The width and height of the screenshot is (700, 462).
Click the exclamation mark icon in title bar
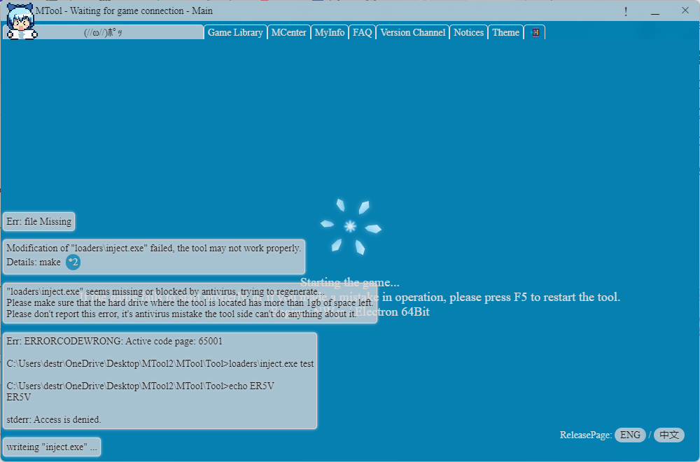[x=626, y=11]
